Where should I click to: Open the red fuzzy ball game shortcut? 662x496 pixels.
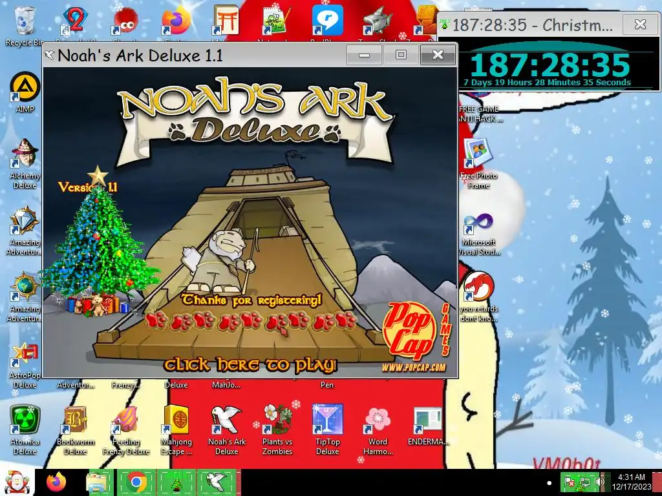click(125, 23)
